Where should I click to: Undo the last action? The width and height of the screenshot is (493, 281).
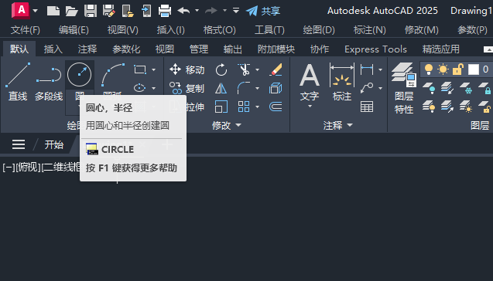pos(183,11)
